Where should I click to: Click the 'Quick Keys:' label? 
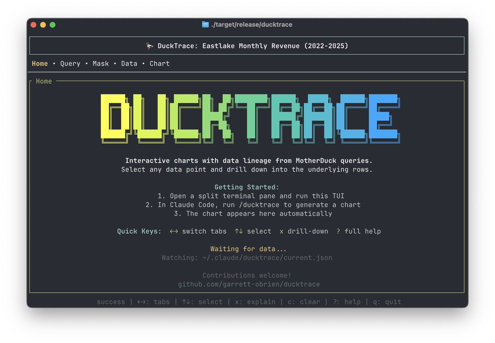[139, 231]
